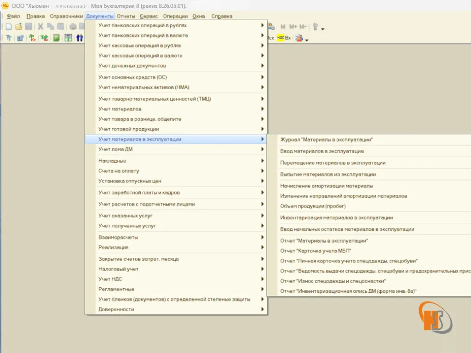Image resolution: width=471 pixels, height=353 pixels.
Task: Select 'Счета на оплату' item
Action: click(x=176, y=171)
